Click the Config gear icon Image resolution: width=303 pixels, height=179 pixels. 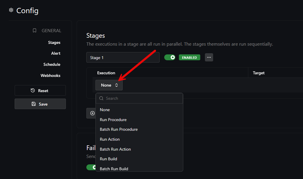pos(11,10)
